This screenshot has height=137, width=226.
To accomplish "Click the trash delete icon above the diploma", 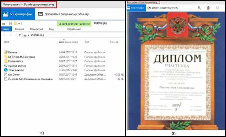I will pyautogui.click(x=208, y=8).
